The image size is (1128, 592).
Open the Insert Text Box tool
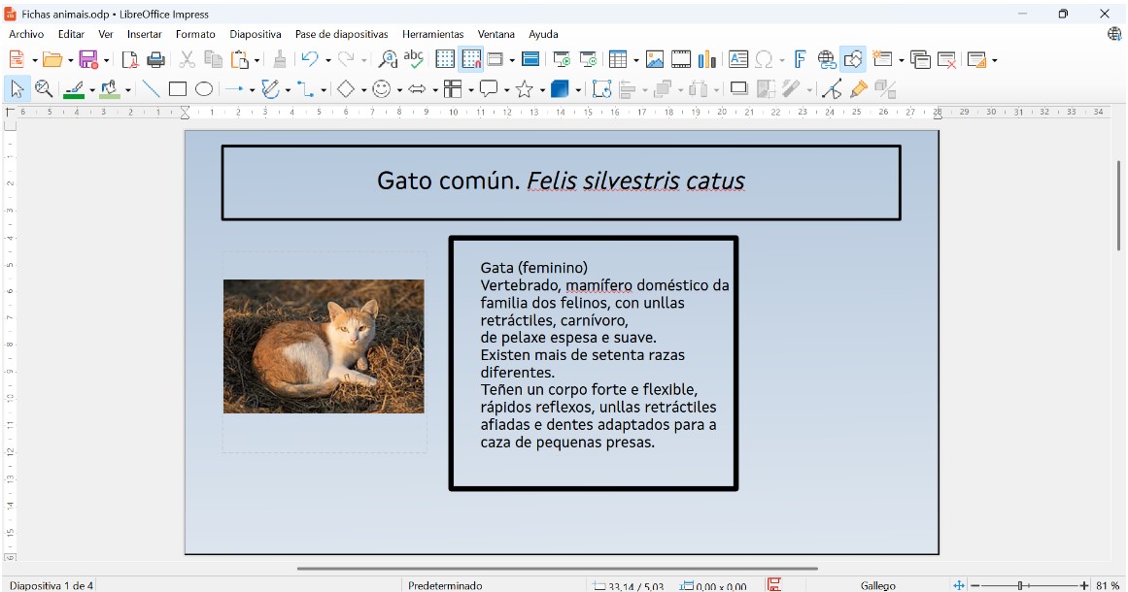click(738, 60)
